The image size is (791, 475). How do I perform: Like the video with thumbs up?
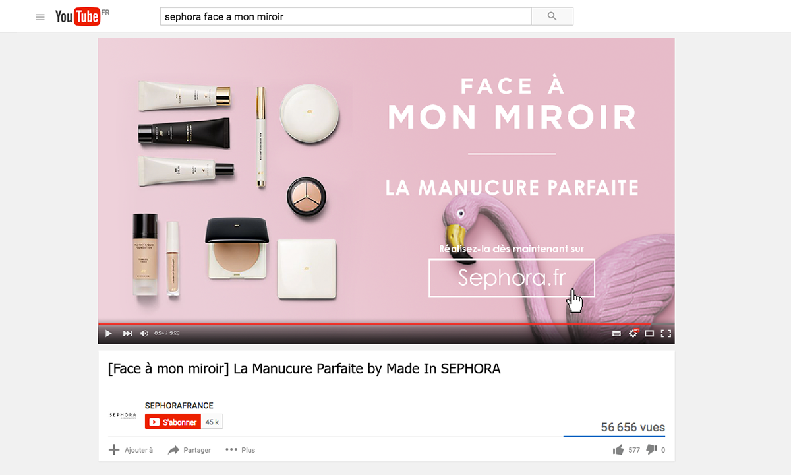point(618,450)
